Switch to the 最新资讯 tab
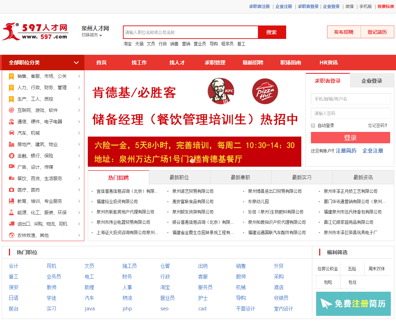This screenshot has width=396, height=321. tap(363, 177)
